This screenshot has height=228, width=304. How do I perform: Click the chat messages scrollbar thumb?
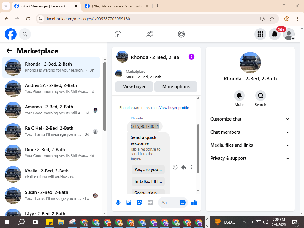coord(198,149)
